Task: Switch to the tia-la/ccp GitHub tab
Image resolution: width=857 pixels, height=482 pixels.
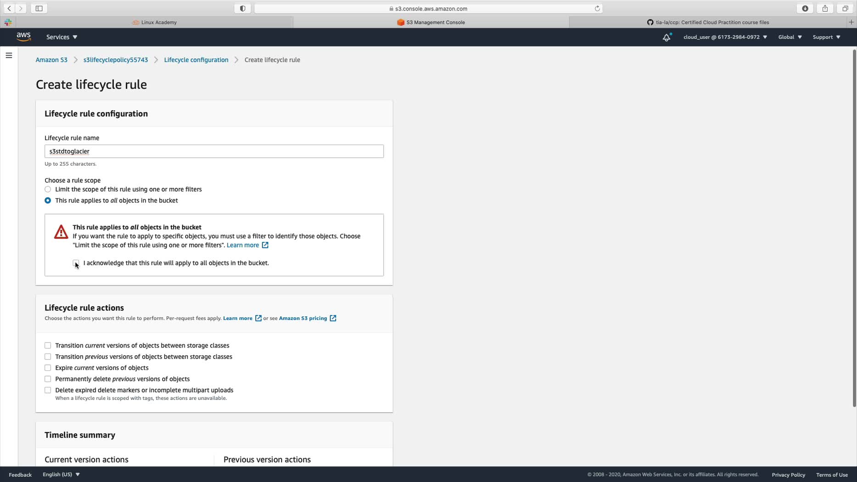Action: (x=708, y=22)
